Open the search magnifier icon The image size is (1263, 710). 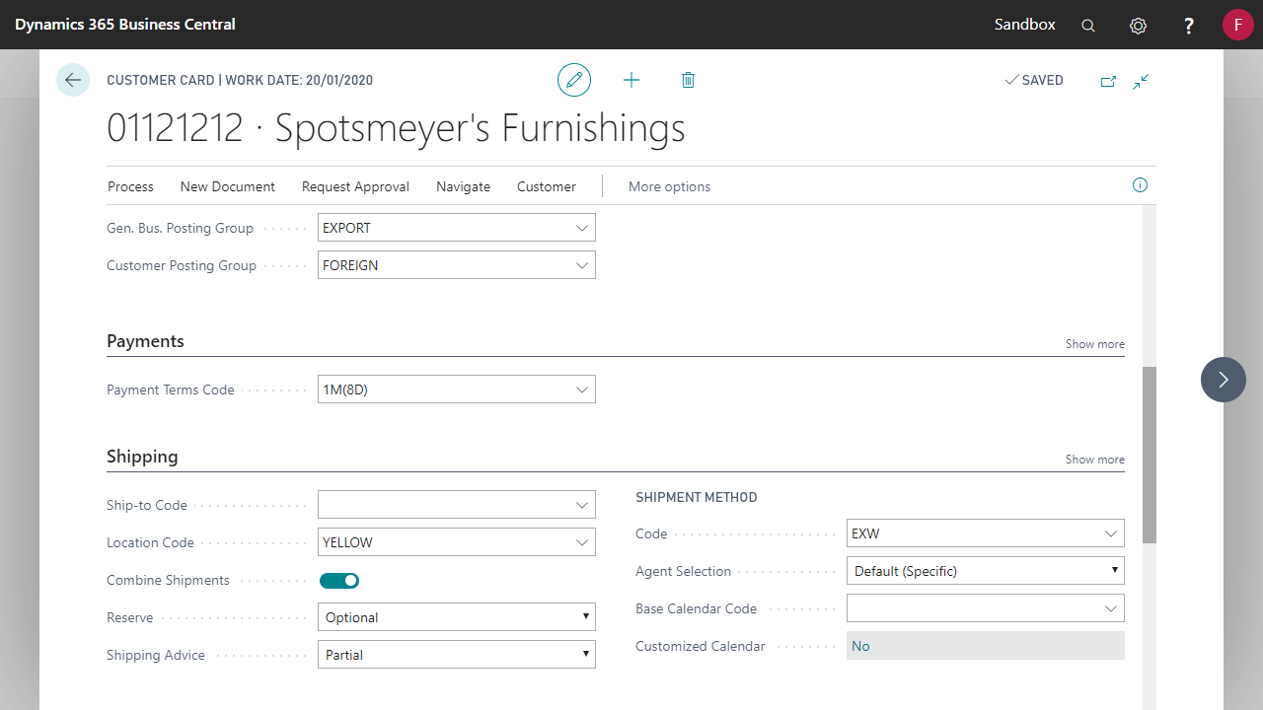pos(1088,26)
